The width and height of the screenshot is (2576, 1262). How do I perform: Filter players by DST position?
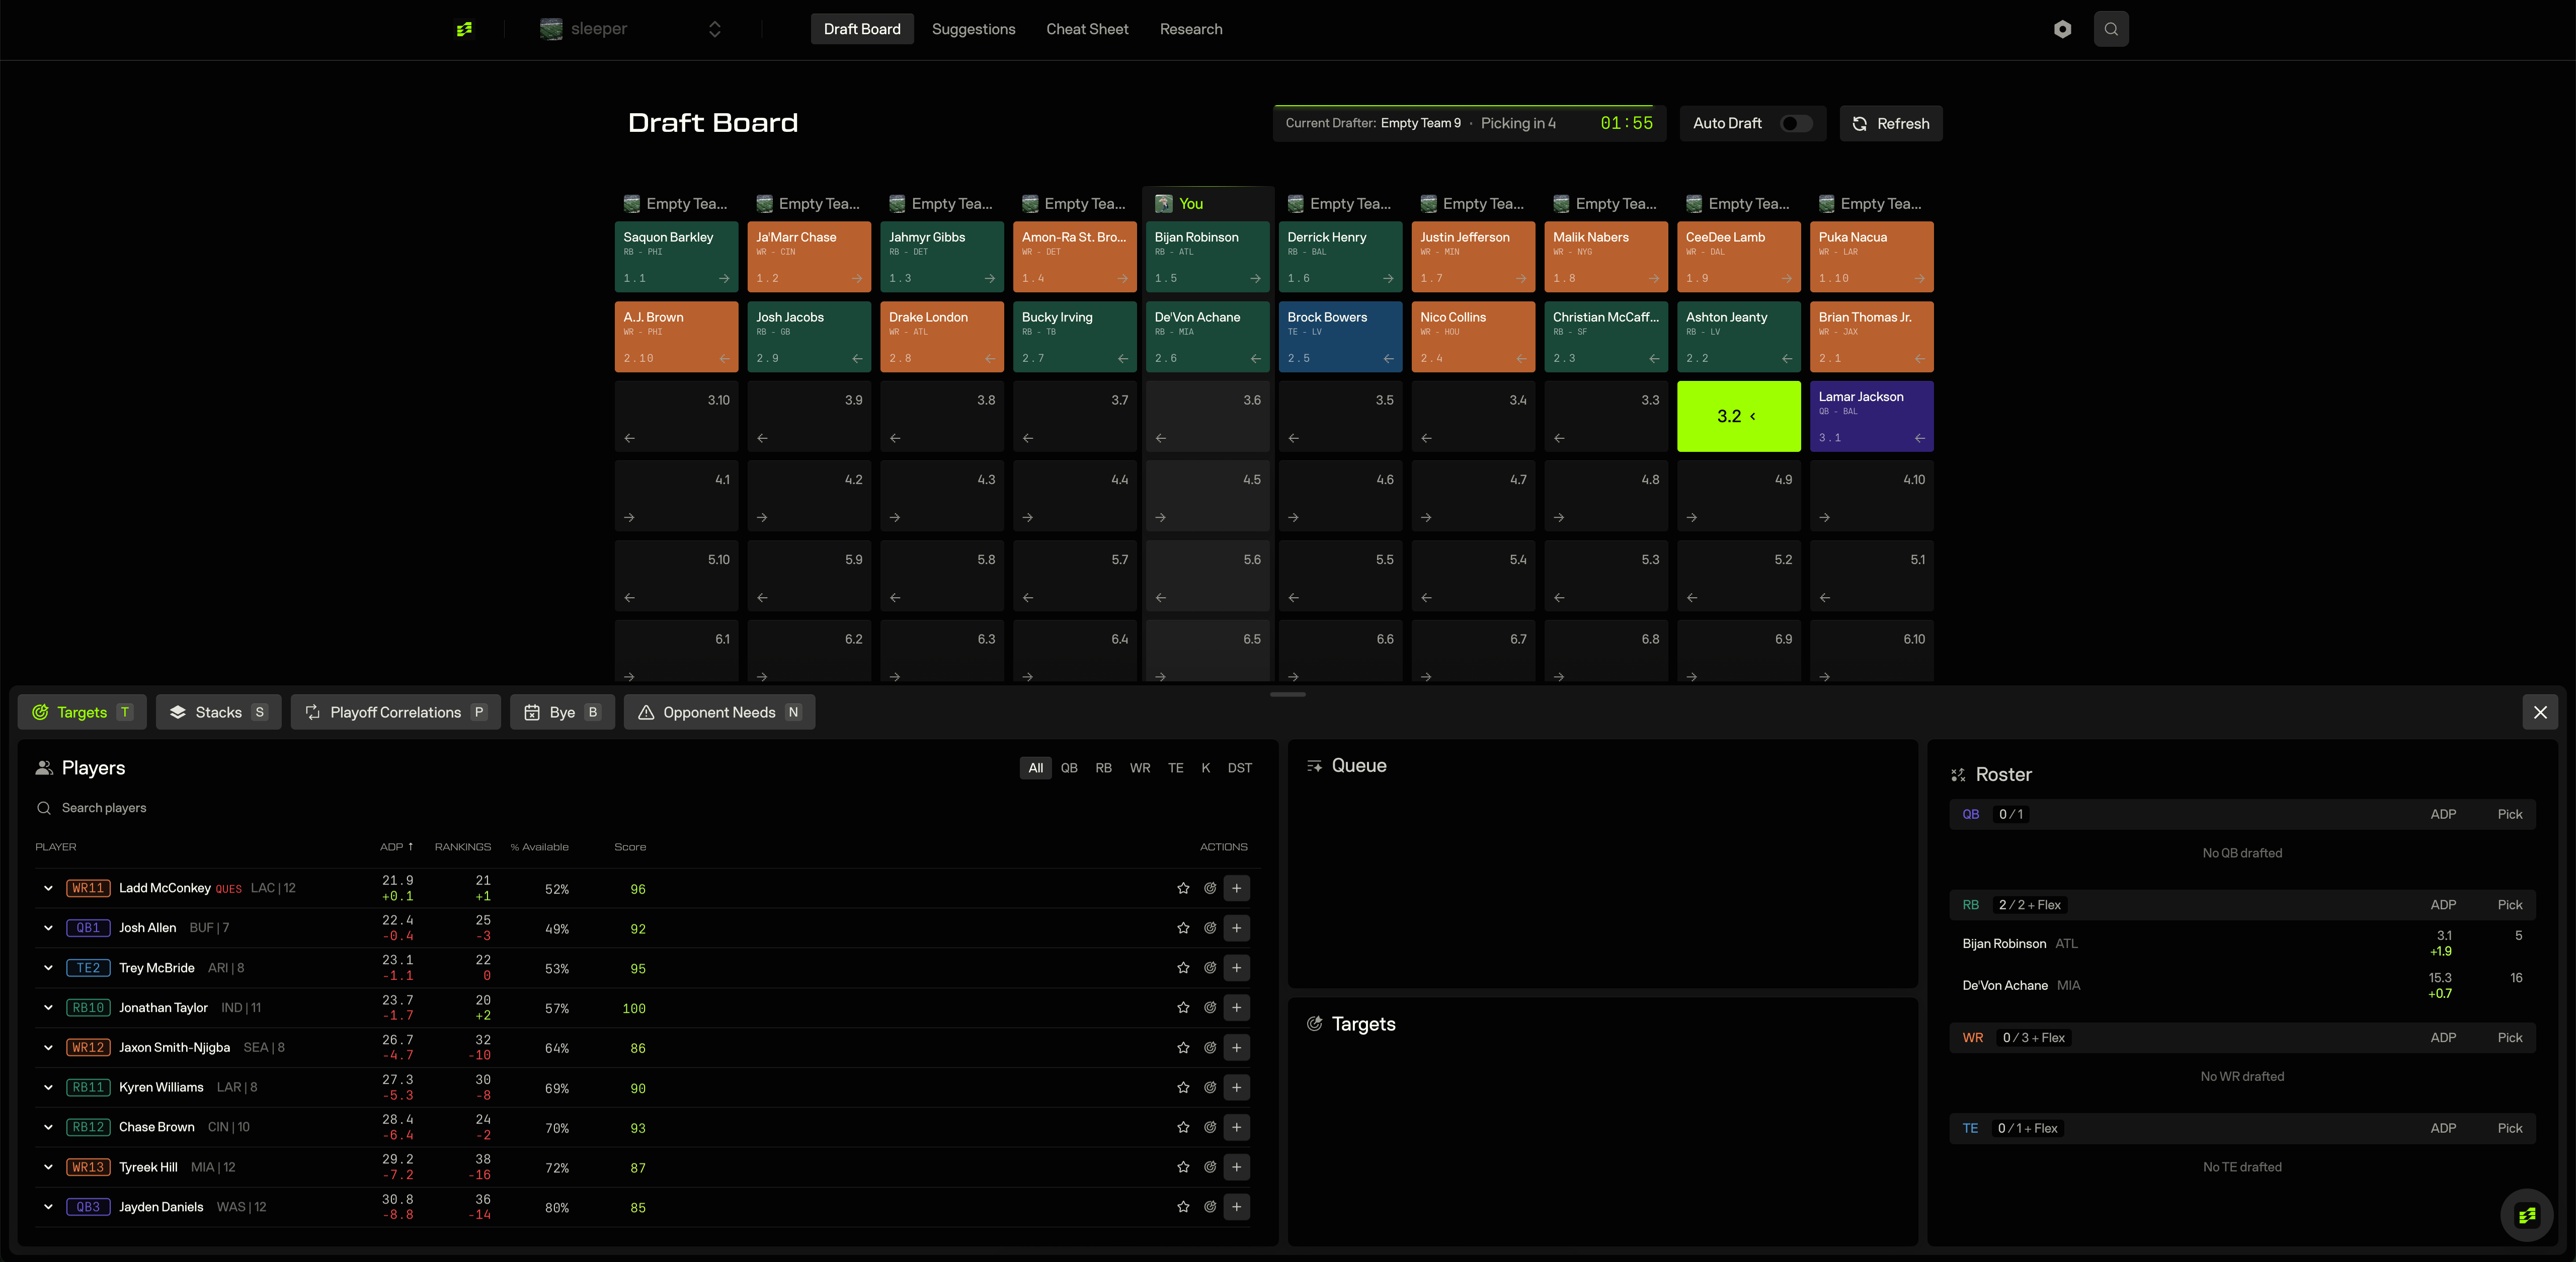[1240, 768]
